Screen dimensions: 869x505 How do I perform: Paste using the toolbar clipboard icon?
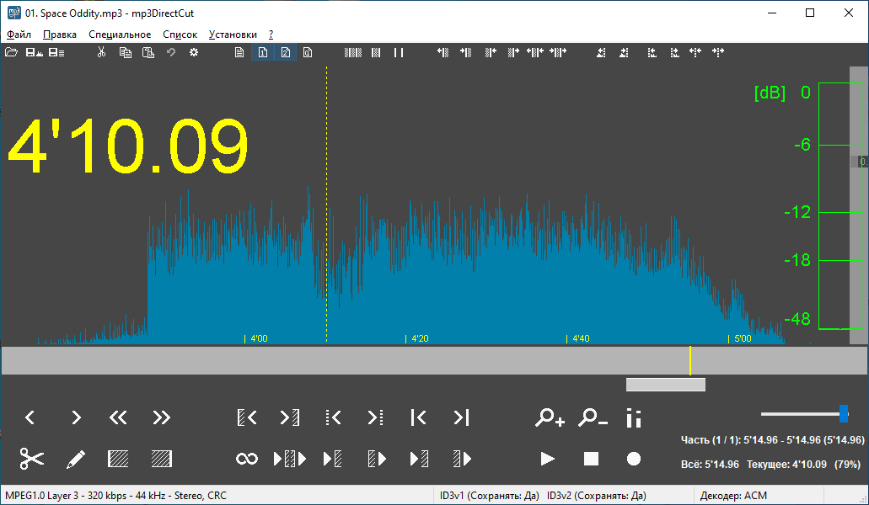coord(148,52)
